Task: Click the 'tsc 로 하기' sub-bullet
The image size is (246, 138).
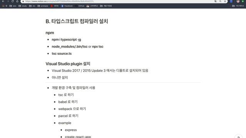Action: [x=66, y=95]
